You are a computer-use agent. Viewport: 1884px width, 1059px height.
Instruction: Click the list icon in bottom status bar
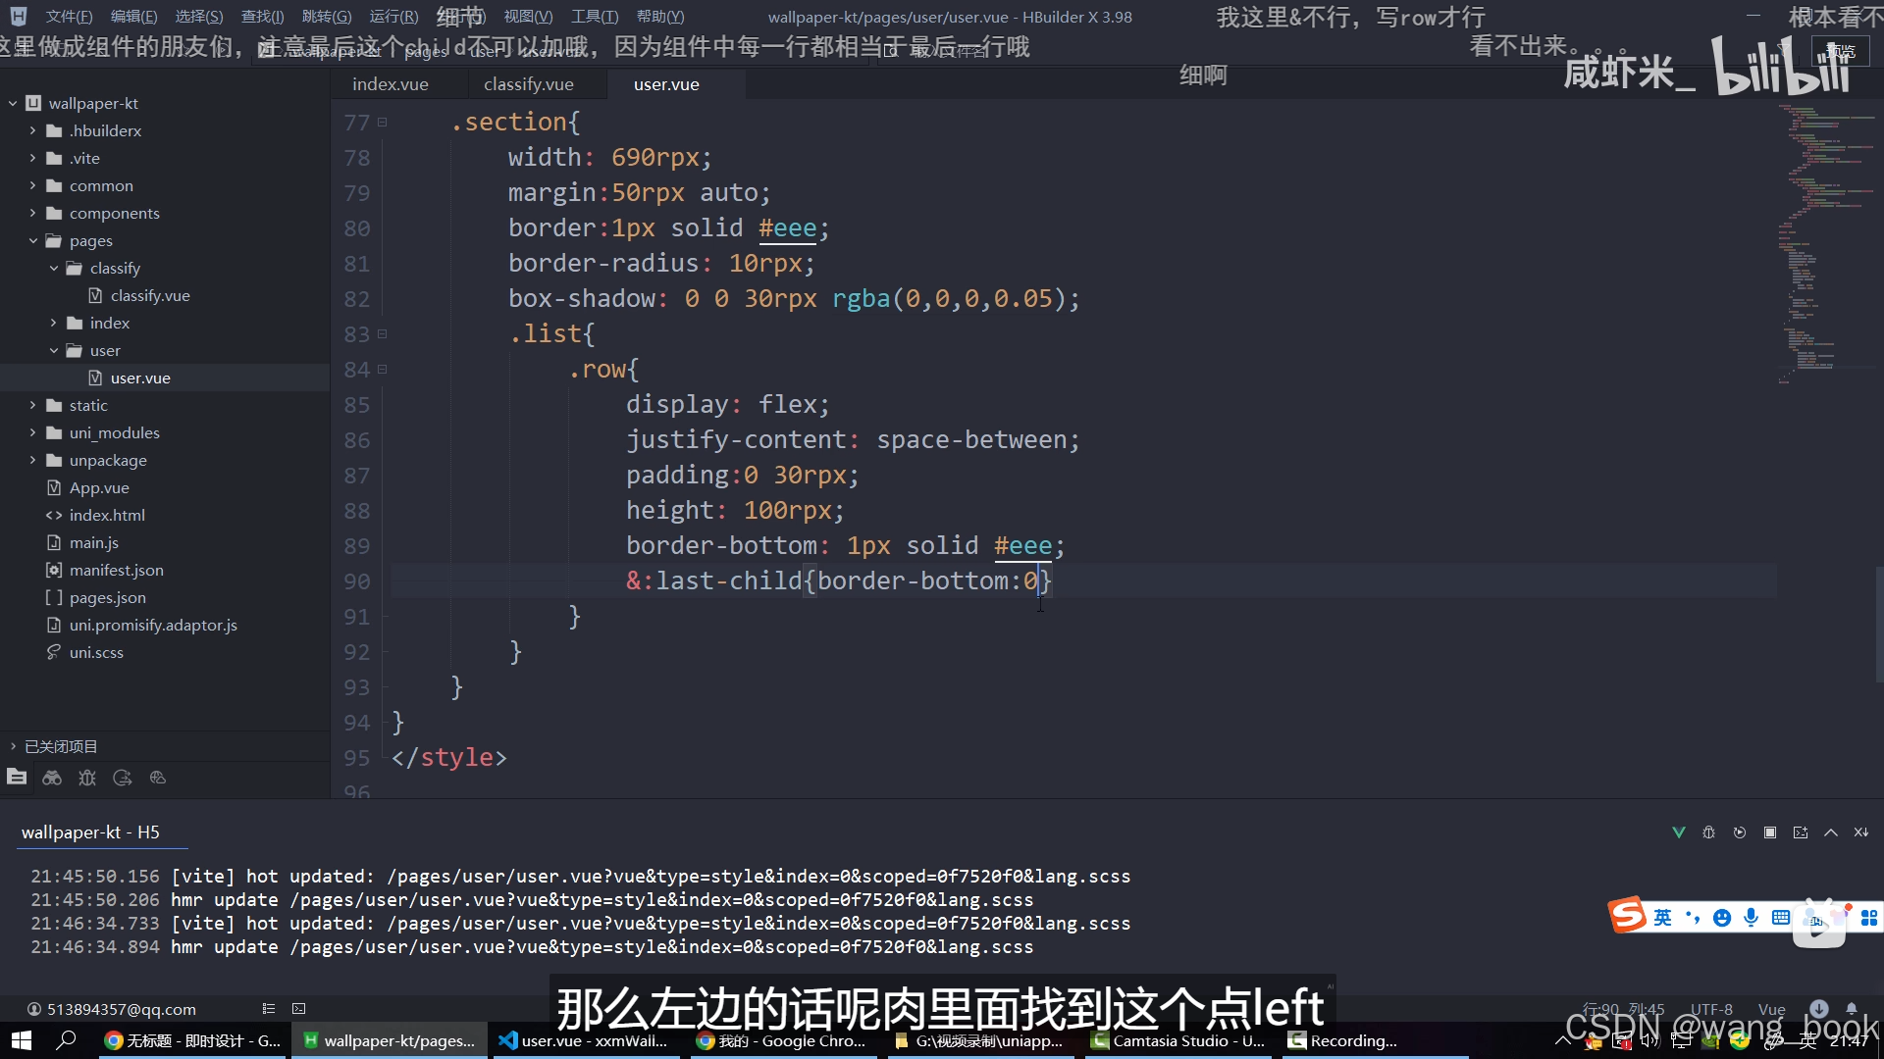point(269,1008)
